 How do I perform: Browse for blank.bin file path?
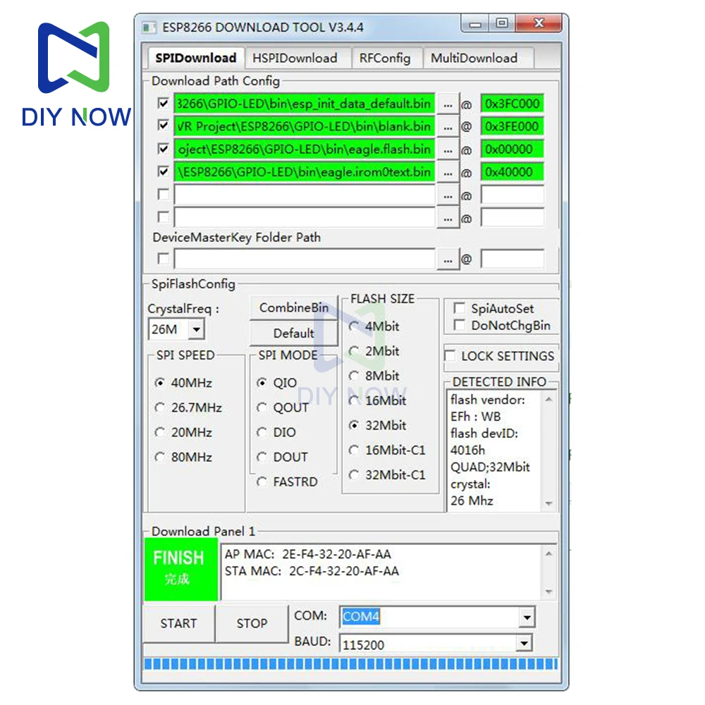pyautogui.click(x=448, y=127)
